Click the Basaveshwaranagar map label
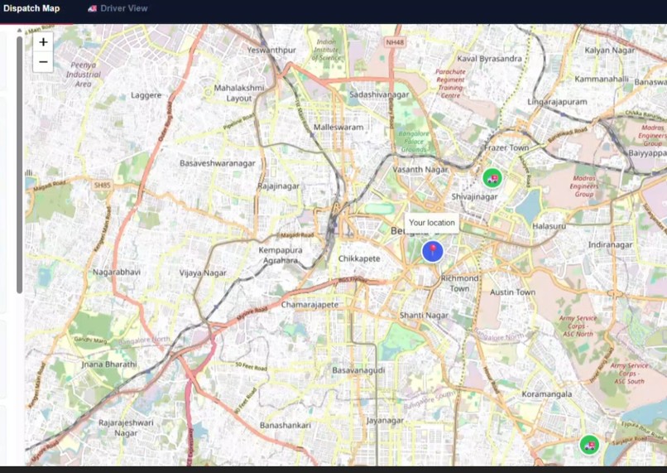Image resolution: width=667 pixels, height=473 pixels. tap(218, 163)
